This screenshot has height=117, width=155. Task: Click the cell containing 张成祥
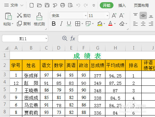31,75
